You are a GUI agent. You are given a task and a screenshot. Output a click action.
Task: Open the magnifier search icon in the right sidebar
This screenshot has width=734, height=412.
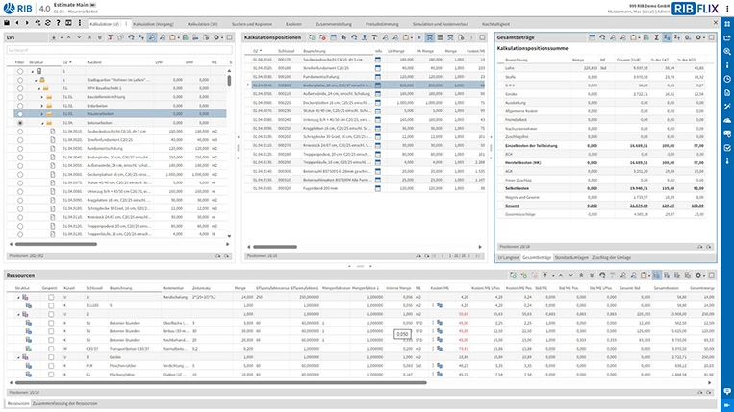727,52
